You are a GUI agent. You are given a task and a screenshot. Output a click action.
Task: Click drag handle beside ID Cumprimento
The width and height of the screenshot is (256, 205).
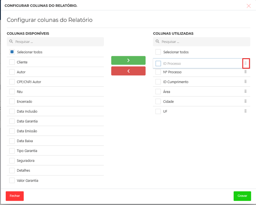[245, 82]
